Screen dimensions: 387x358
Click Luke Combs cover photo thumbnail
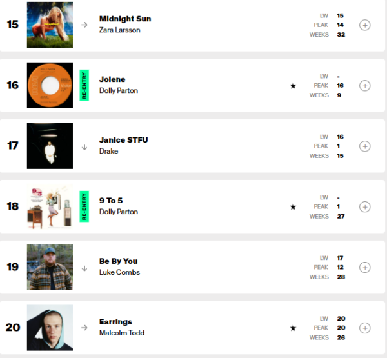click(x=50, y=267)
